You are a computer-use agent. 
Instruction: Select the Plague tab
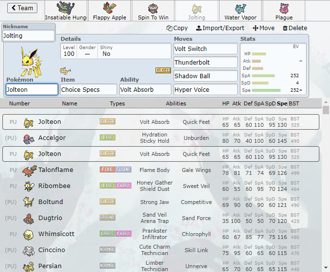point(284,11)
